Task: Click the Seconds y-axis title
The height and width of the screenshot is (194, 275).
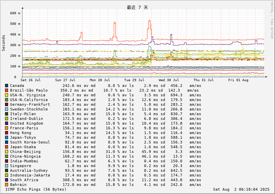Action: click(x=3, y=43)
